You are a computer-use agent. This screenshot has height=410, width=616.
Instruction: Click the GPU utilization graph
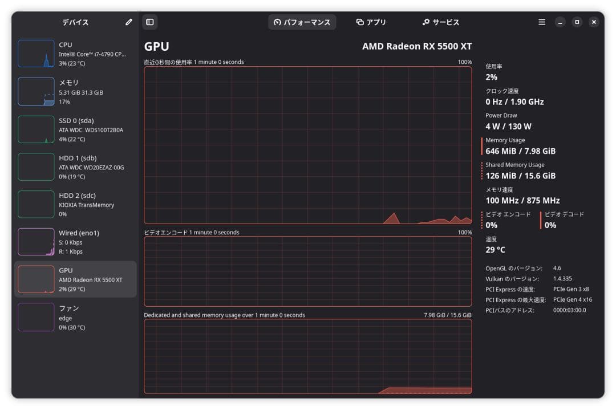click(x=308, y=145)
